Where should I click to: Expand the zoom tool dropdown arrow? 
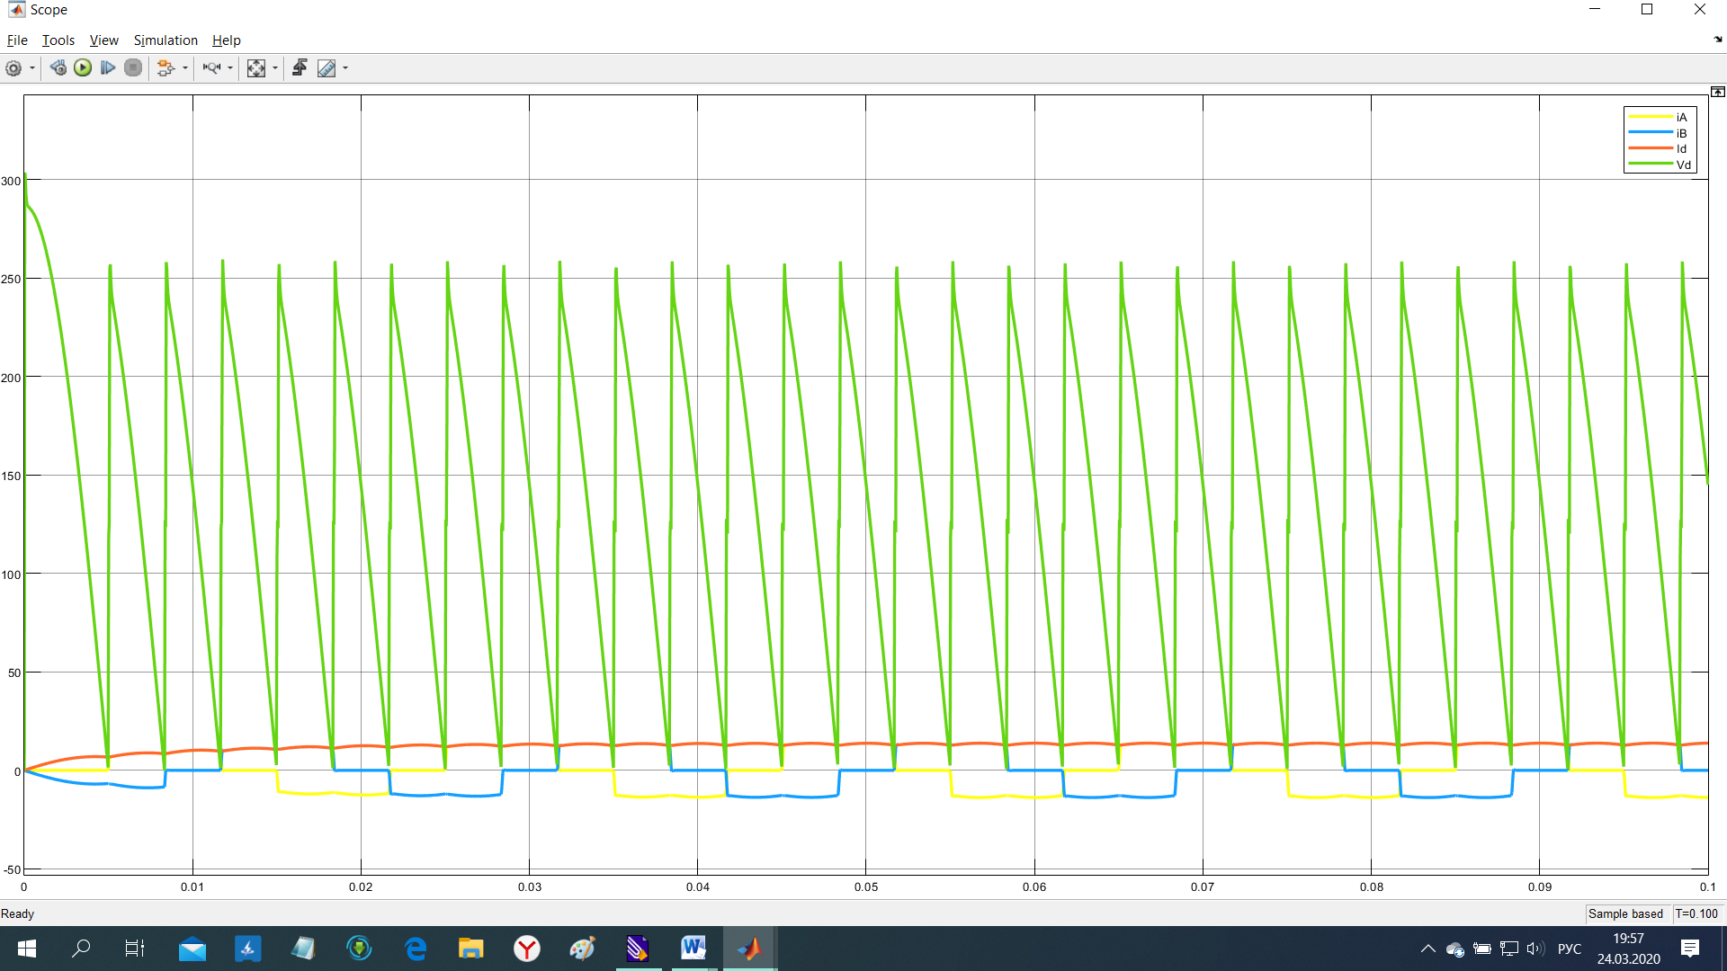230,68
